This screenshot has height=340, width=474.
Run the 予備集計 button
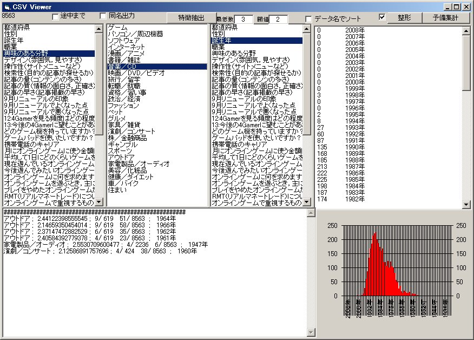[445, 18]
